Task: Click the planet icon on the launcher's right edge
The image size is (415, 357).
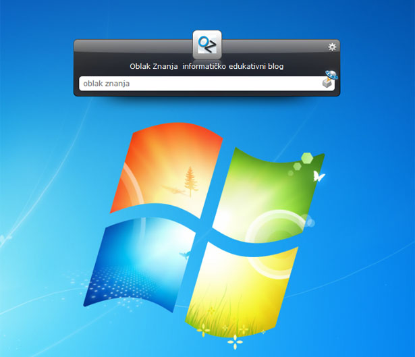Action: 331,74
